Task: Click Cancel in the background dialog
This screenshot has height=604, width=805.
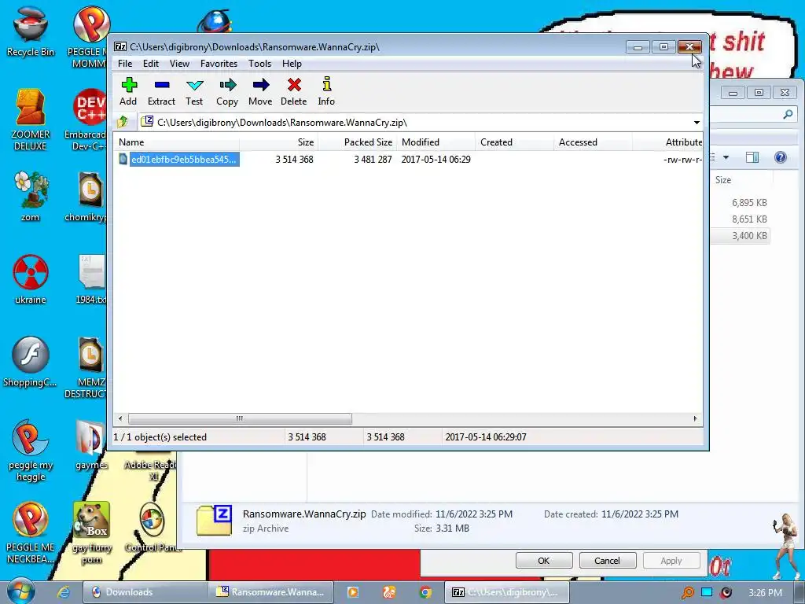Action: 608,561
